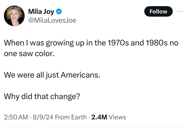Click the 8/9/24 date text
Screen dimensions: 188x128
click(x=43, y=117)
